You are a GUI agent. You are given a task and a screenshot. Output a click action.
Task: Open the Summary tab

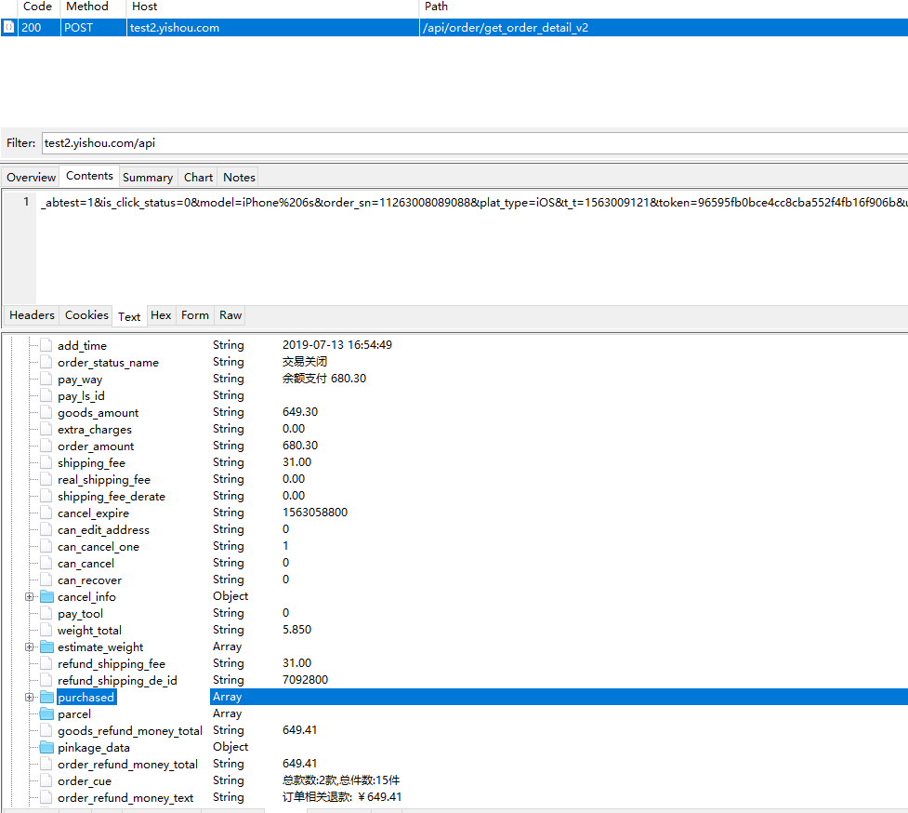click(x=148, y=178)
